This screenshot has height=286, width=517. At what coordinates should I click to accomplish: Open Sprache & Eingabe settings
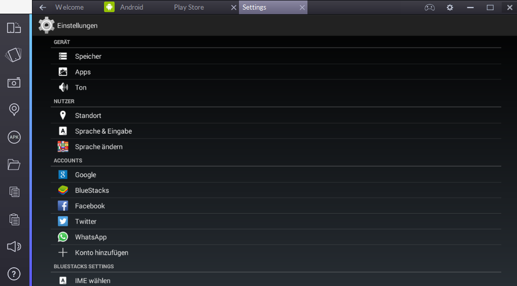pyautogui.click(x=276, y=131)
